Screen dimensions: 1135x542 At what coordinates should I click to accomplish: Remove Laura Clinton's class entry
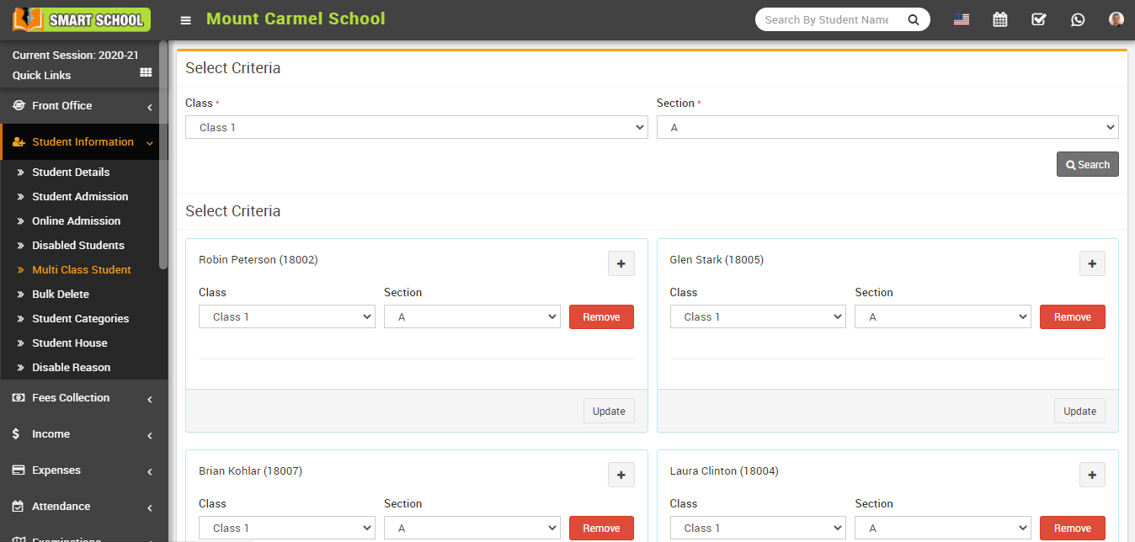[1072, 528]
